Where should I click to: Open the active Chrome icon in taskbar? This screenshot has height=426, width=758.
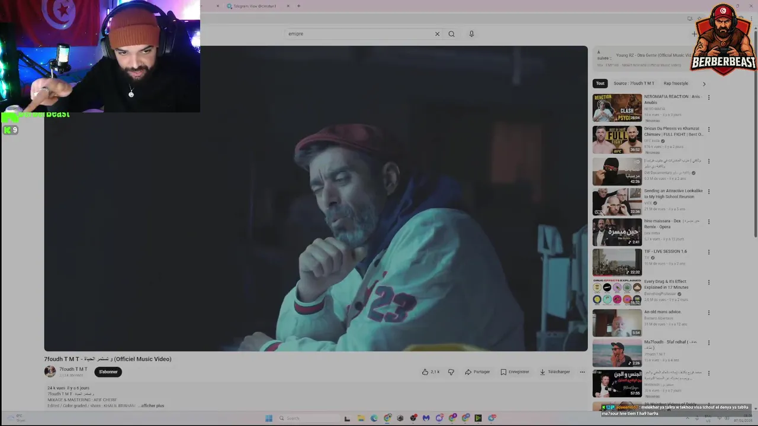click(387, 418)
